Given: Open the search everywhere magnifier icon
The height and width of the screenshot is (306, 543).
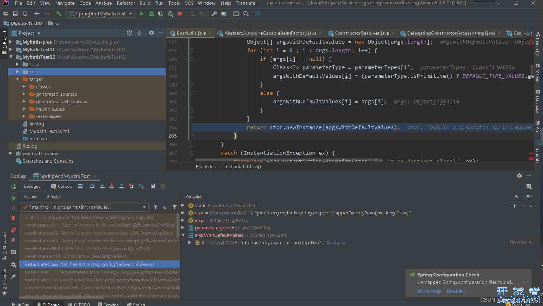Looking at the screenshot, I should [x=246, y=14].
